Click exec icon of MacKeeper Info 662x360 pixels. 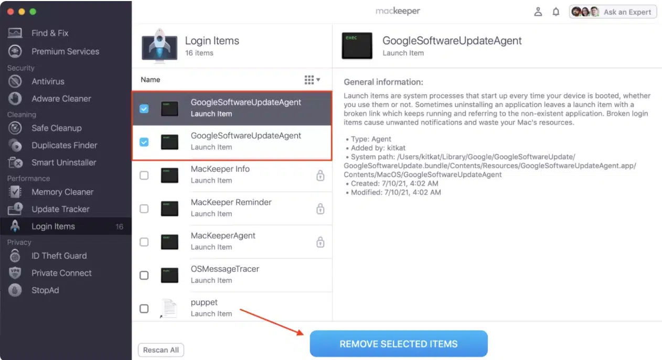pos(169,175)
